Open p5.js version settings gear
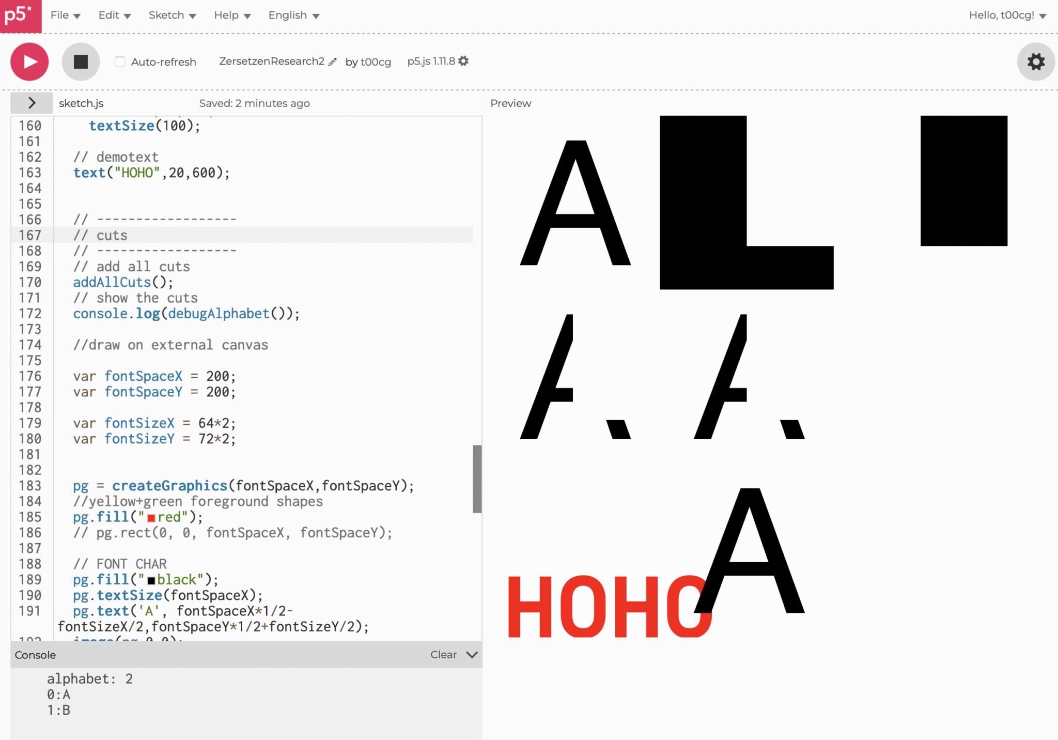Viewport: 1058px width, 740px height. (x=463, y=61)
